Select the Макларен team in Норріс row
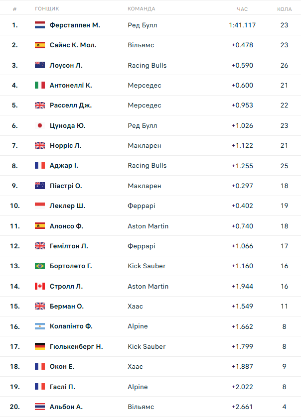301x417 pixels. coord(145,145)
